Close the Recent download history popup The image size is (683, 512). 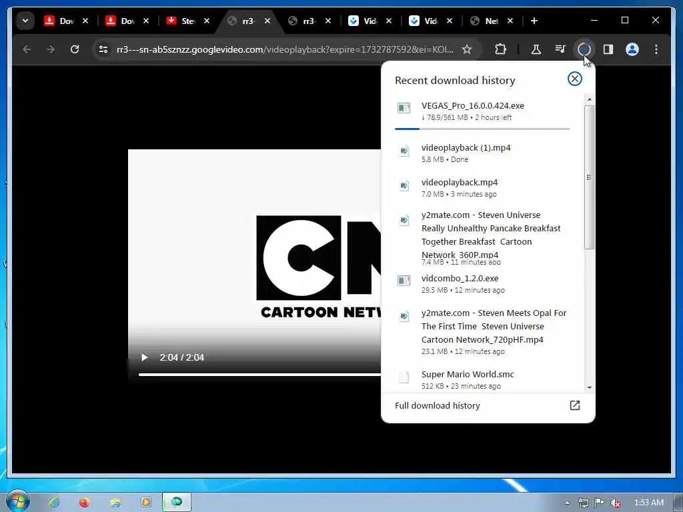[x=574, y=79]
